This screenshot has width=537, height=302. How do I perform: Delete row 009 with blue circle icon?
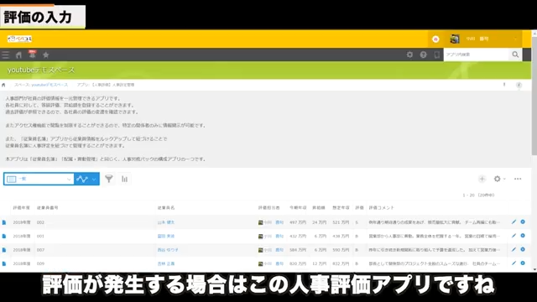(523, 263)
